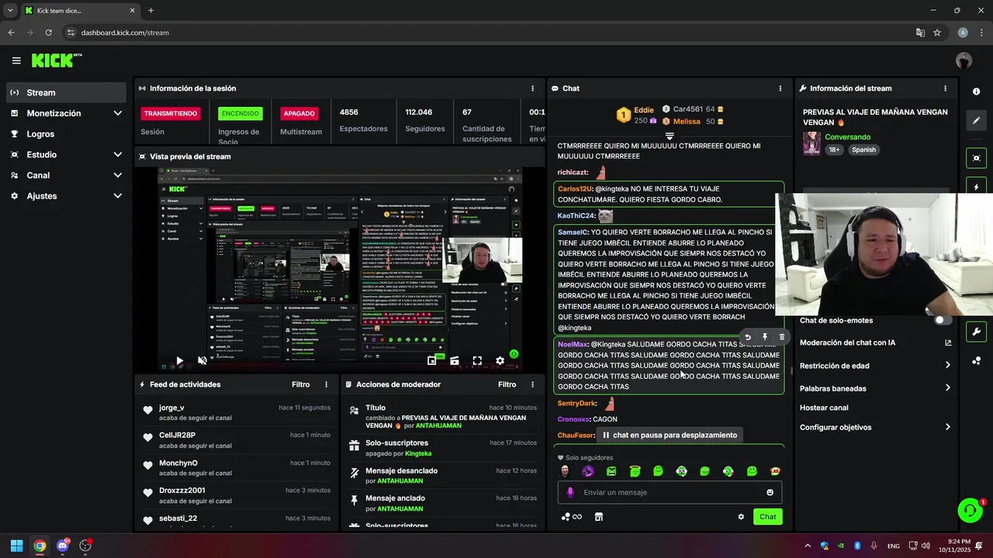
Task: Enter fullscreen on stream preview
Action: (x=477, y=360)
